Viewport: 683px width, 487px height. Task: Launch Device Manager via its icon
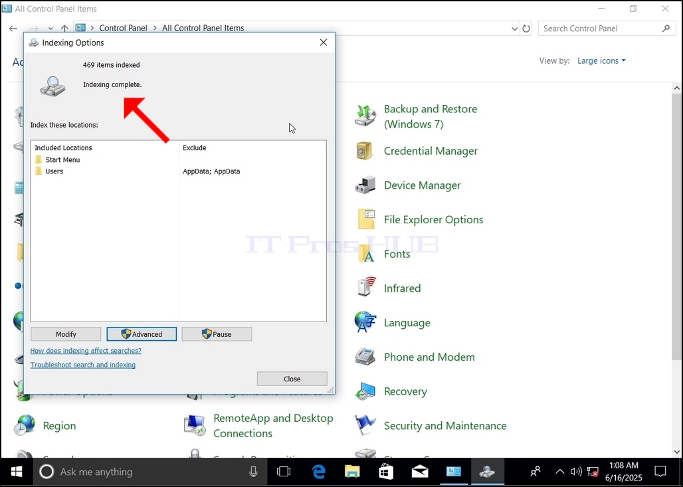click(x=365, y=185)
